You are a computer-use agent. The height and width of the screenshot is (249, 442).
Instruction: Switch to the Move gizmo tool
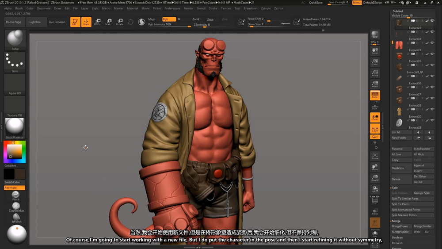[97, 22]
